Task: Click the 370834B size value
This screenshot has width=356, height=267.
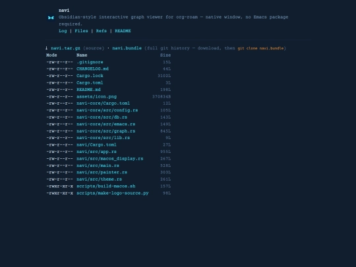Action: pyautogui.click(x=162, y=96)
